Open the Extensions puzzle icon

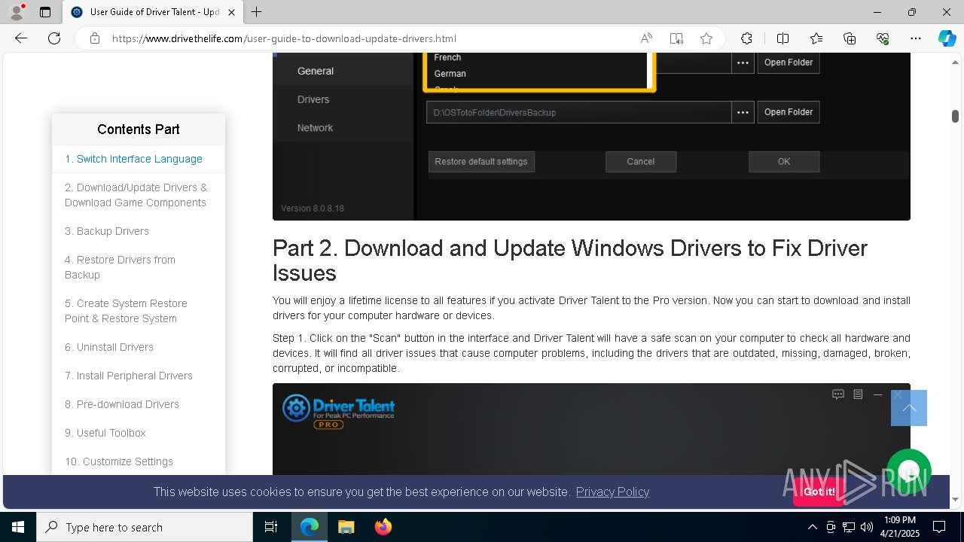click(x=746, y=38)
